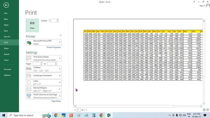Open the Page Setup link
Image resolution: width=210 pixels, height=118 pixels.
pos(56,101)
